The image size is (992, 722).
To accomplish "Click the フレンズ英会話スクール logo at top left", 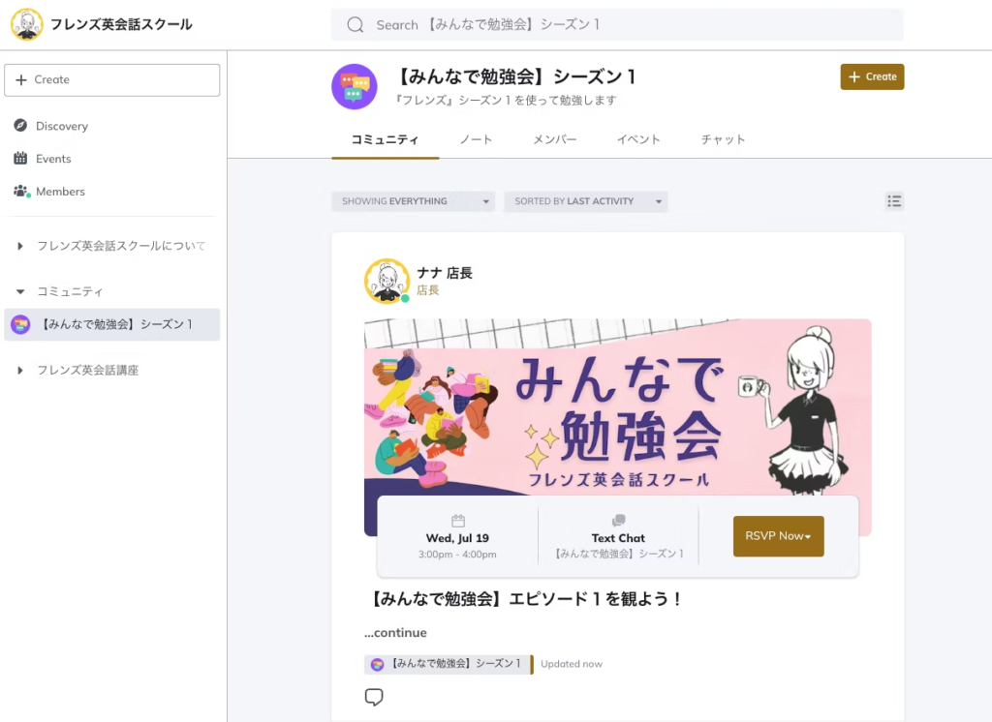I will coord(26,24).
